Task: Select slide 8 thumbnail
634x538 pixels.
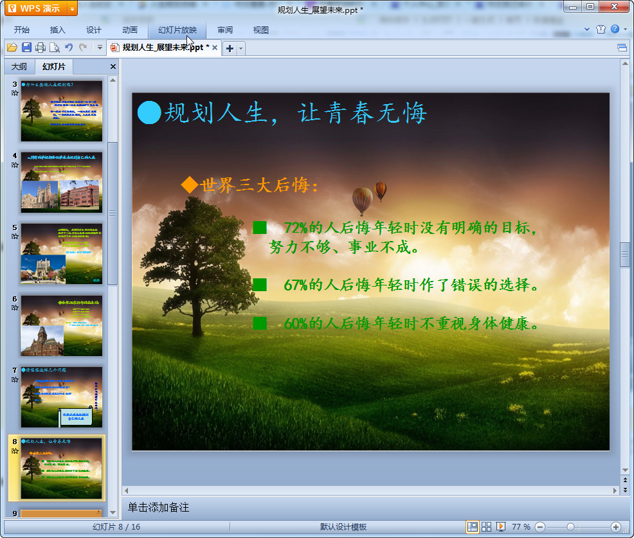Action: coord(62,469)
